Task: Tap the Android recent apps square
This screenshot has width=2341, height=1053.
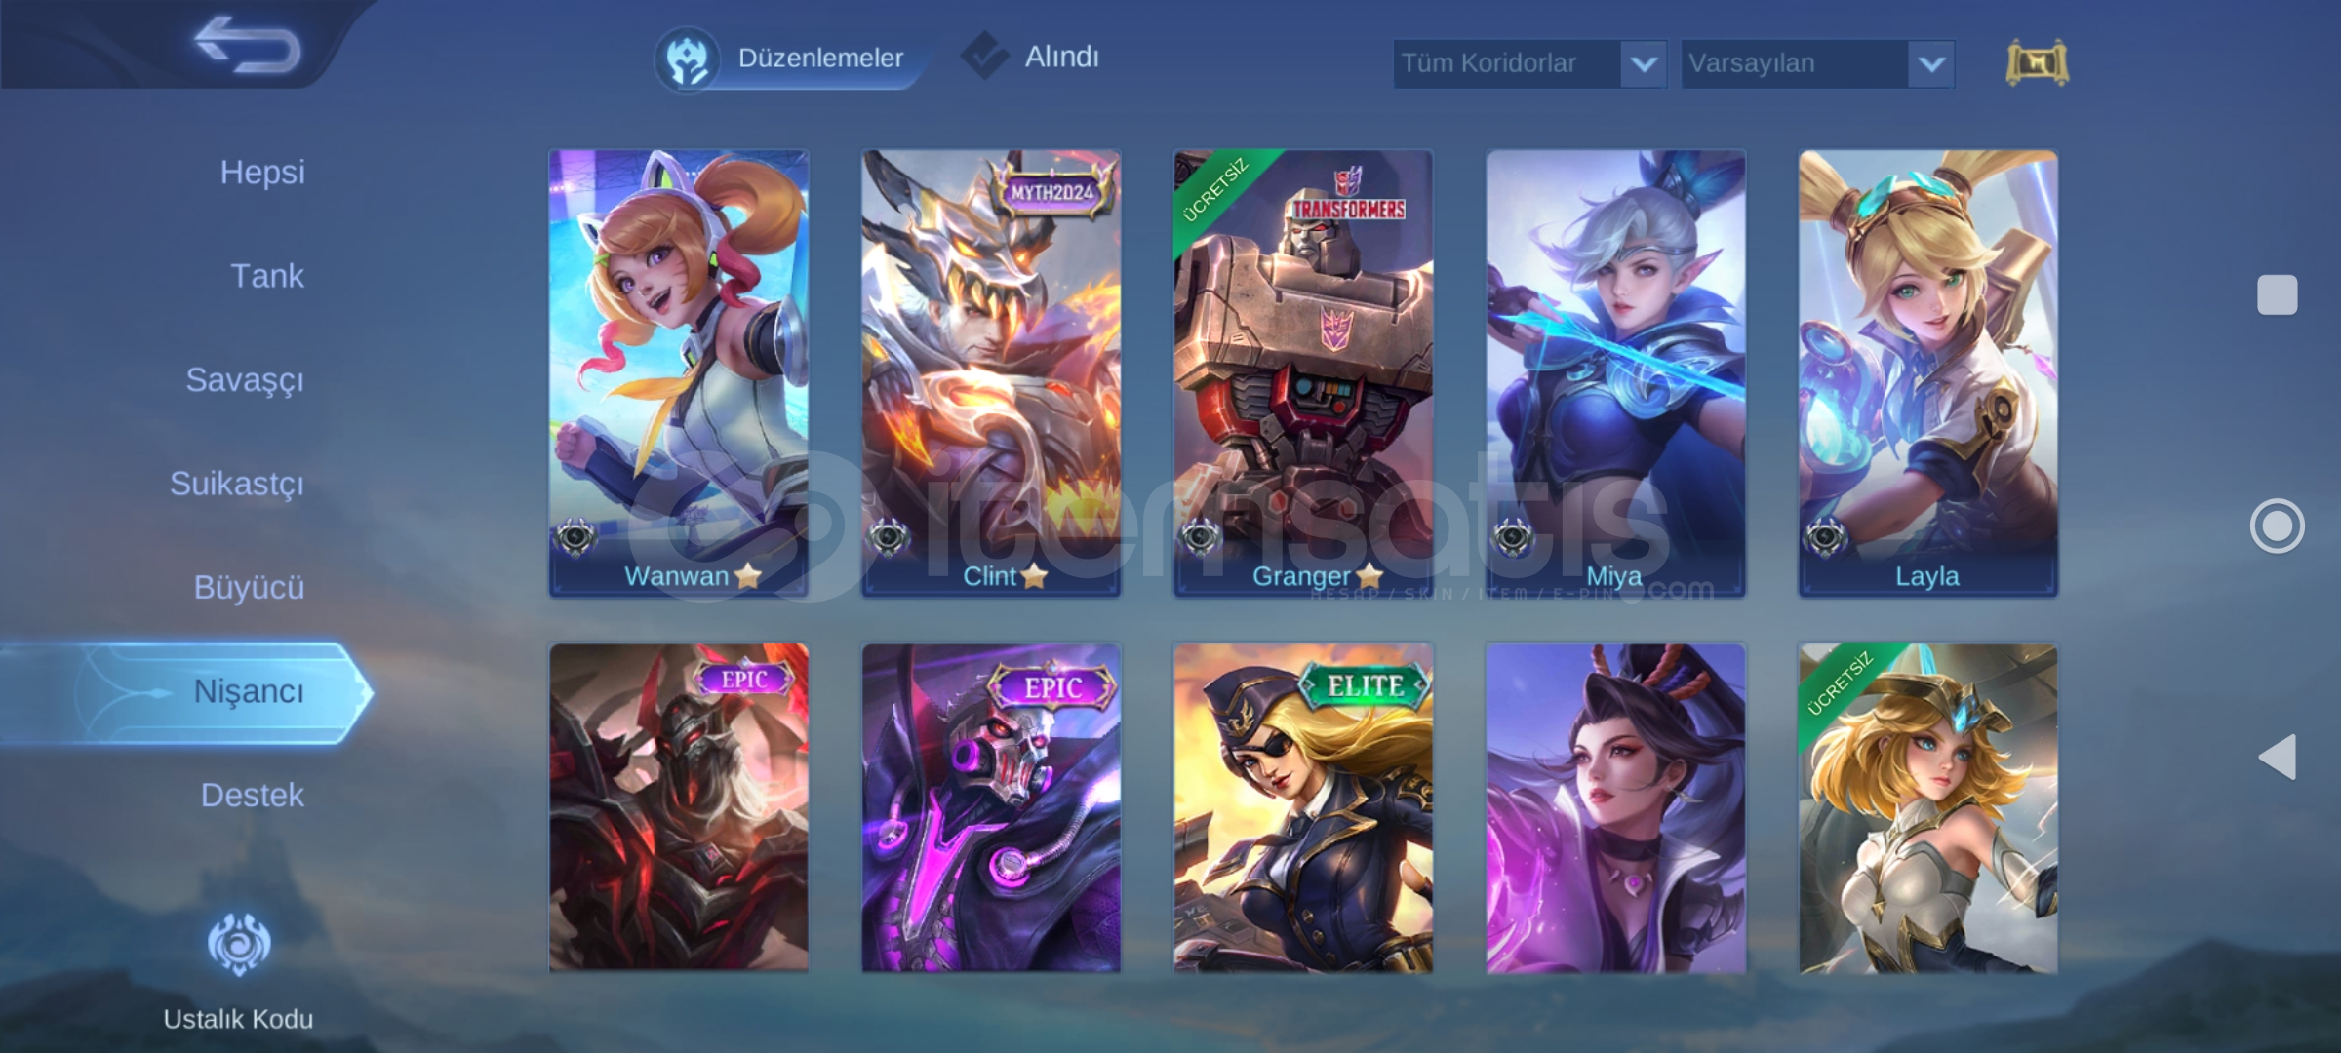Action: pos(2278,294)
